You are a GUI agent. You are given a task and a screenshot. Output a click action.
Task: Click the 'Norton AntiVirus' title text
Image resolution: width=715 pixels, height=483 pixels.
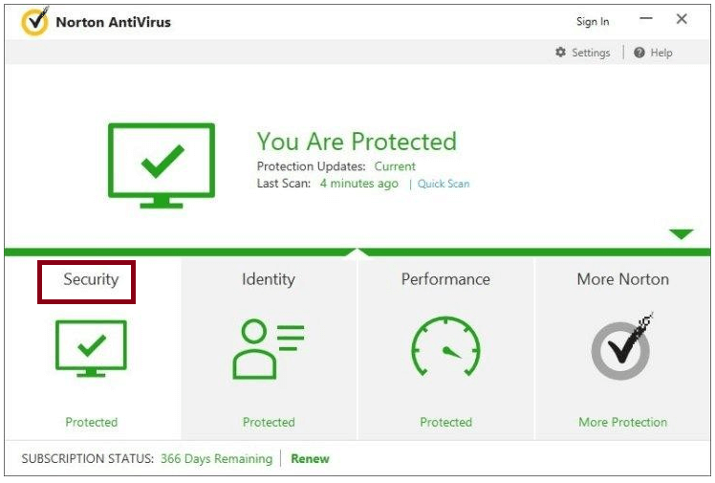click(x=113, y=22)
